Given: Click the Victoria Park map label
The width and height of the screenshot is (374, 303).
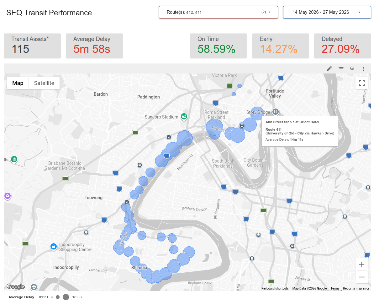Looking at the screenshot, I should 224,75.
